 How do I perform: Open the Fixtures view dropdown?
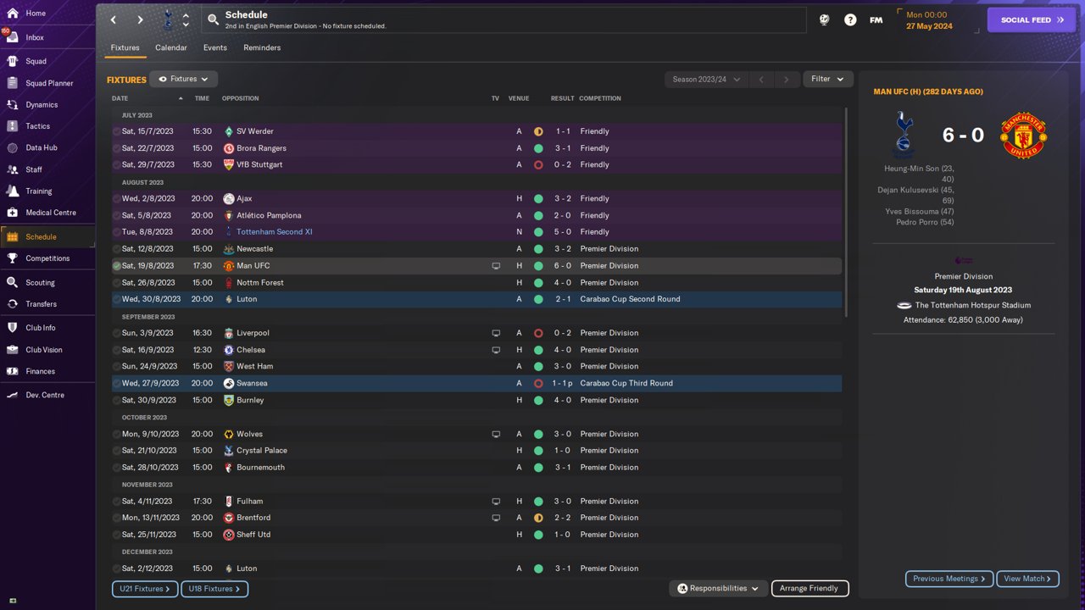pos(184,79)
